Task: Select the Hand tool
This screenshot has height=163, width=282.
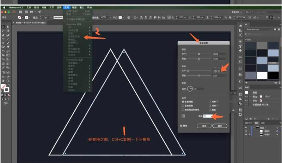Action: pyautogui.click(x=3, y=81)
